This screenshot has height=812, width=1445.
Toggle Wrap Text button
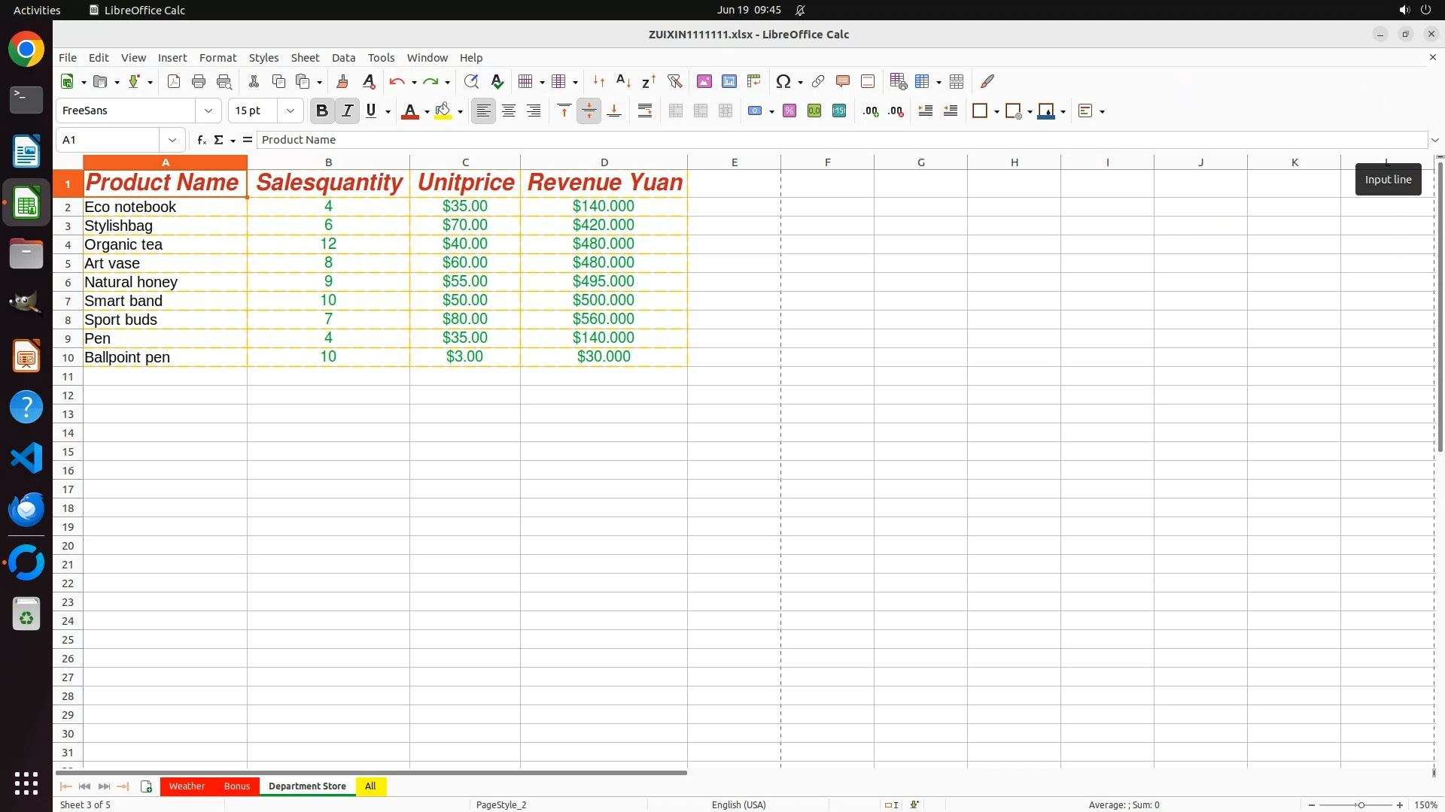[645, 111]
